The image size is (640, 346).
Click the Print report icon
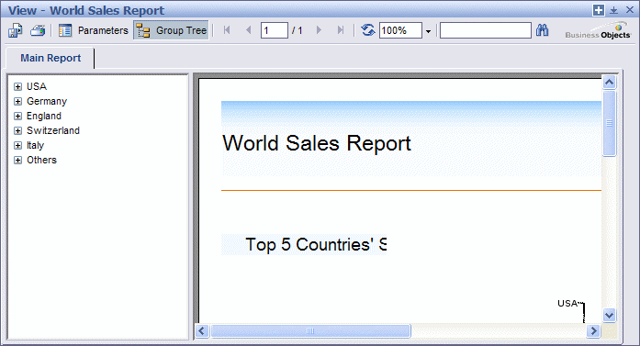(x=38, y=30)
